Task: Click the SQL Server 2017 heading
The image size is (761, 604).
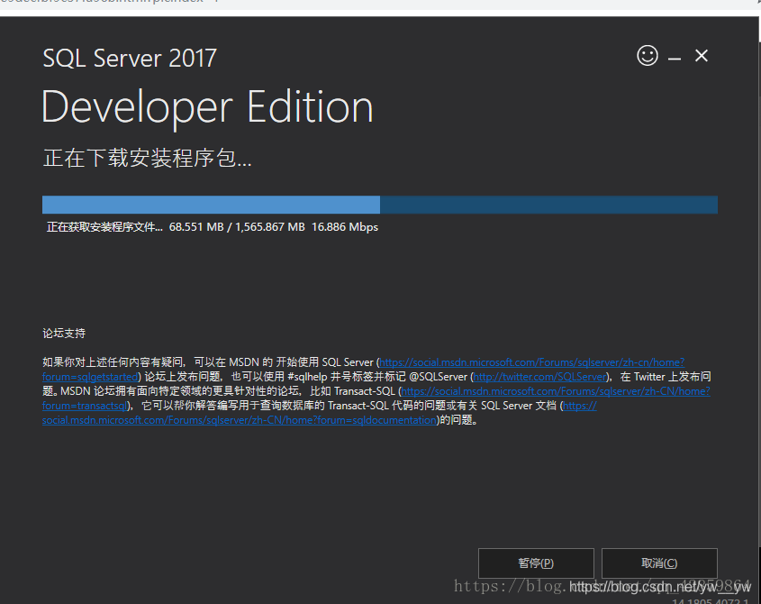Action: (130, 59)
